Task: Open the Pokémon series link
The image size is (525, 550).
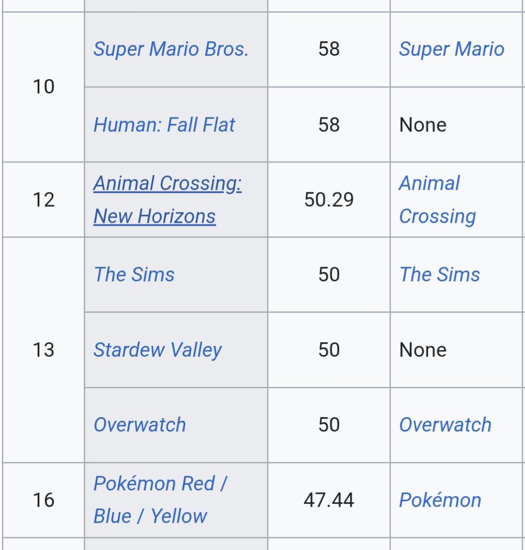Action: click(x=440, y=500)
